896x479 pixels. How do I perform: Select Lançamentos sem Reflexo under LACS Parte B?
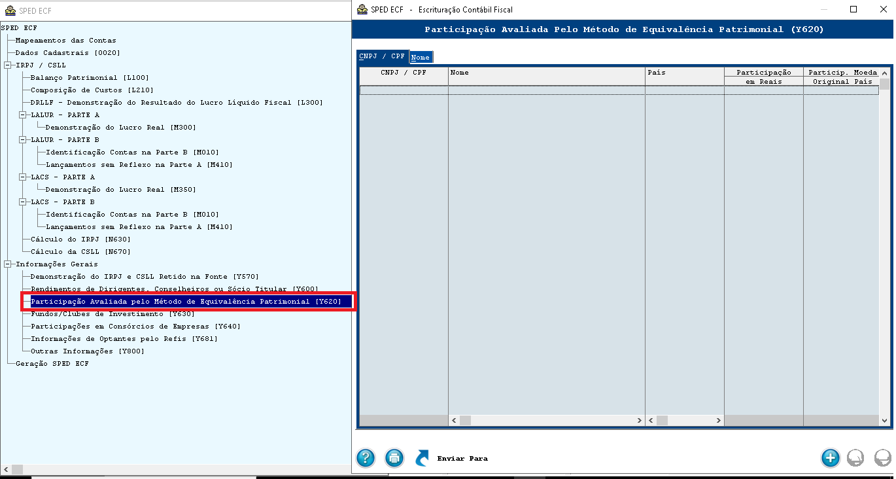tap(139, 227)
